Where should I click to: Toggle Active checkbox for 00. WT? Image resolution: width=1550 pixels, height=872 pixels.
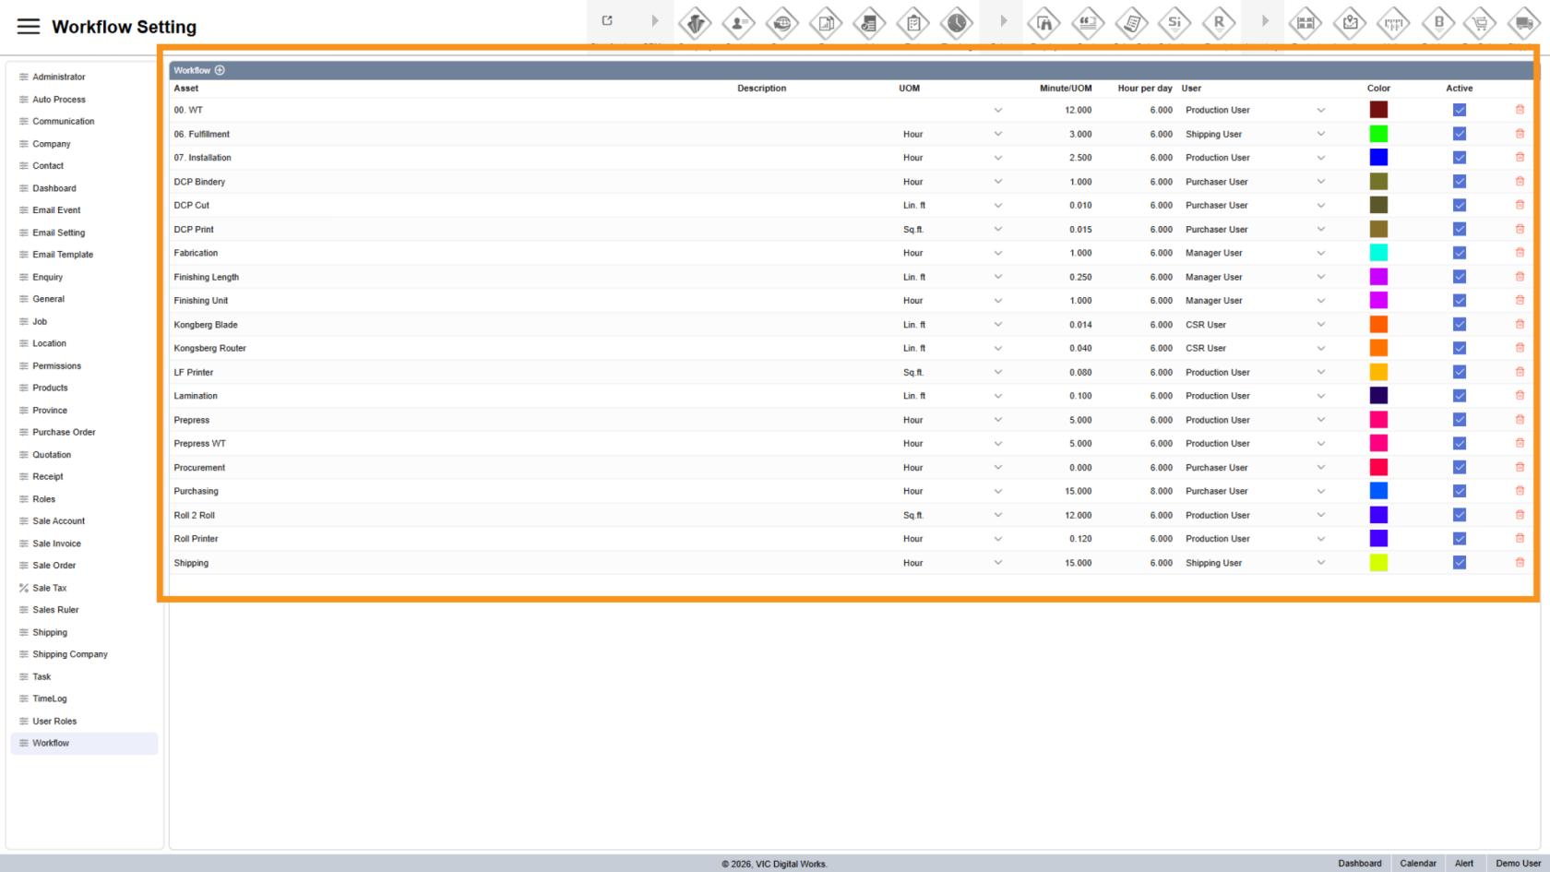(x=1460, y=110)
